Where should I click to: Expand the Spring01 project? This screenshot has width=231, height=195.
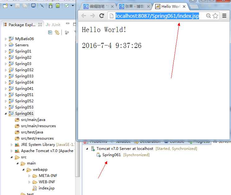pyautogui.click(x=6, y=51)
